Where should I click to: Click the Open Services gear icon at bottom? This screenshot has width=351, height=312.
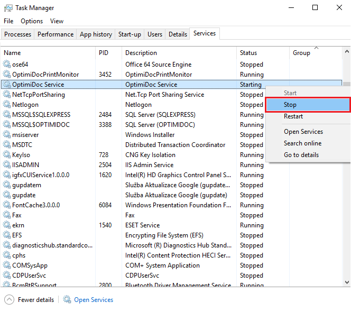[x=67, y=300]
